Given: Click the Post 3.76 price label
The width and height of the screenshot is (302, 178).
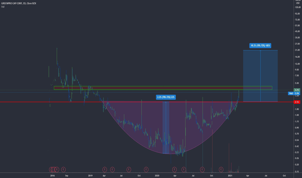Looking at the screenshot, I should [294, 93].
